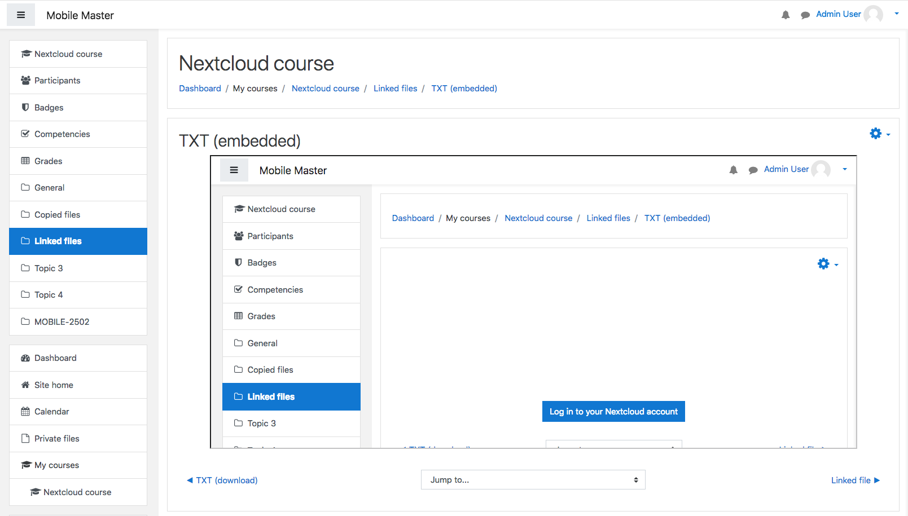908x516 pixels.
Task: Click Linked files in embedded breadcrumb
Action: pos(608,218)
